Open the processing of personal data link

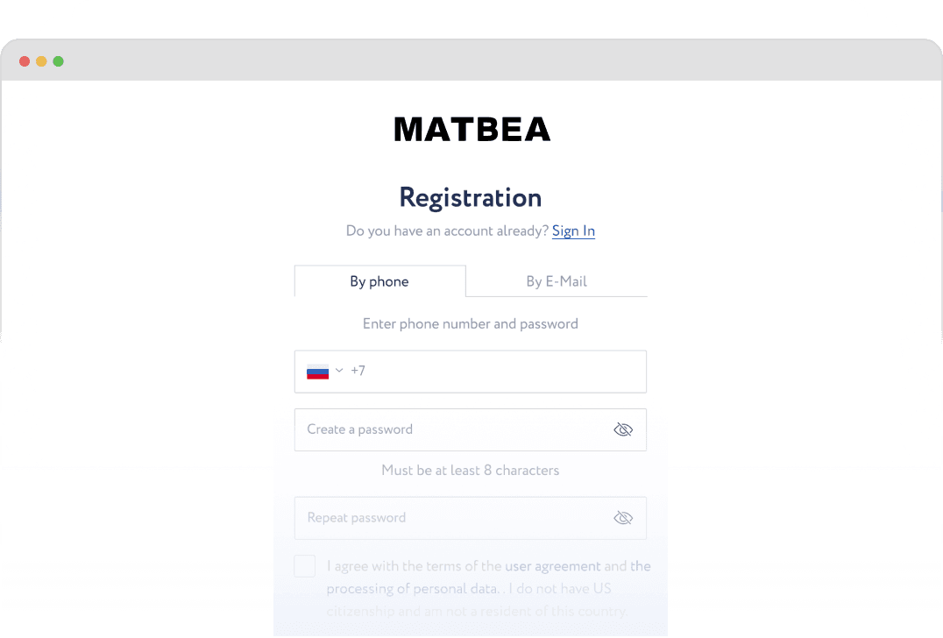(x=412, y=588)
